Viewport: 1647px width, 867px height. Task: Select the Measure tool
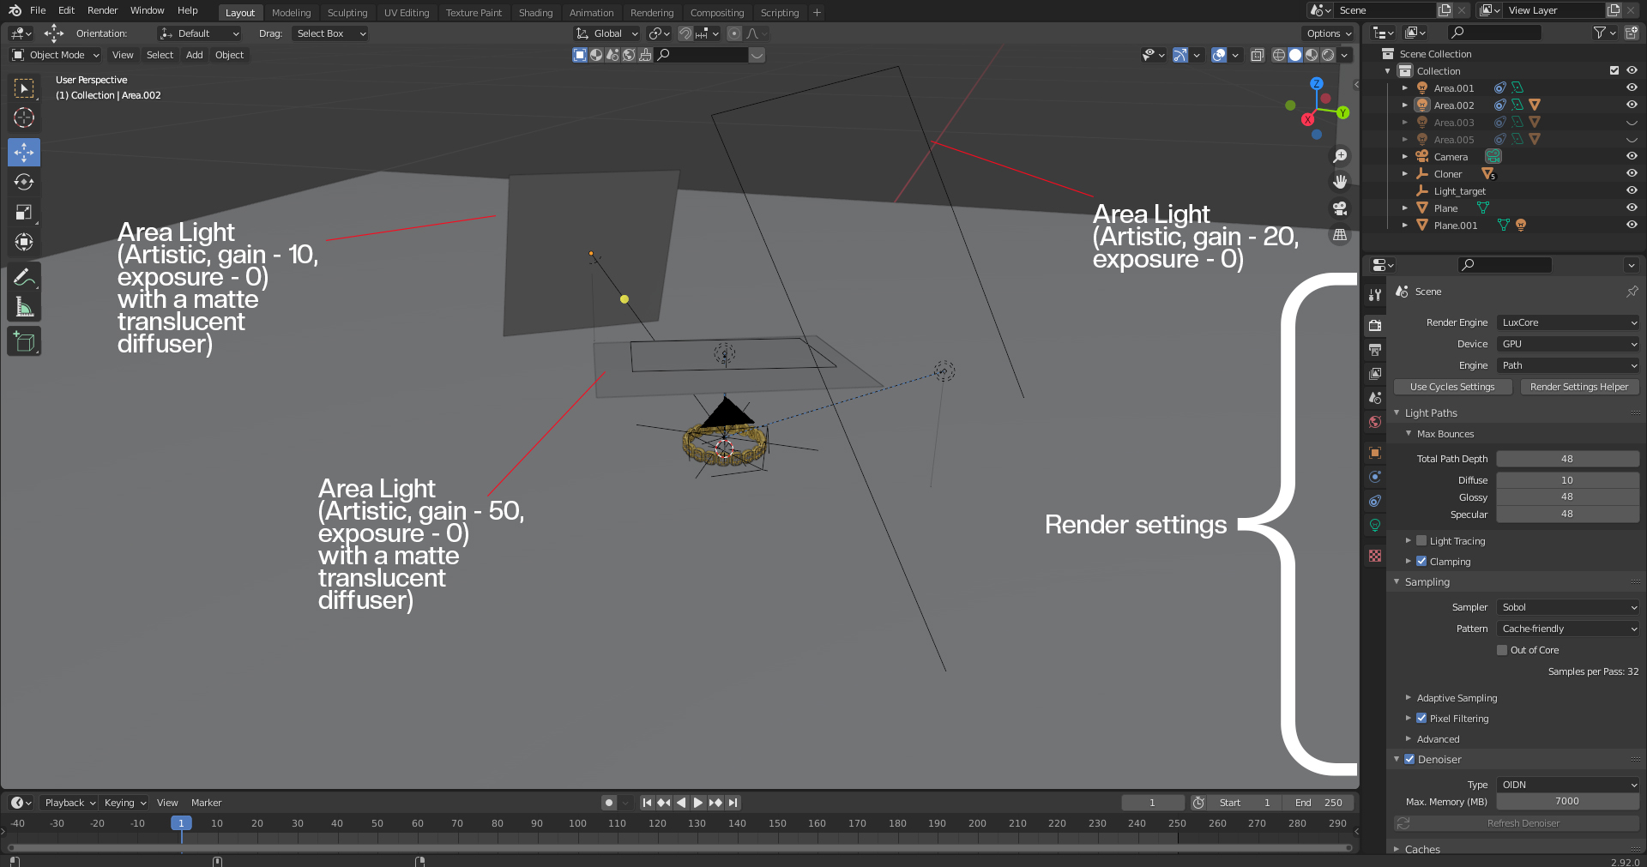[x=24, y=308]
